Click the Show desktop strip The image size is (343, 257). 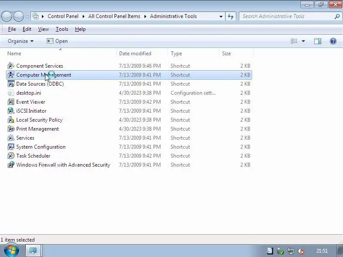pos(340,251)
